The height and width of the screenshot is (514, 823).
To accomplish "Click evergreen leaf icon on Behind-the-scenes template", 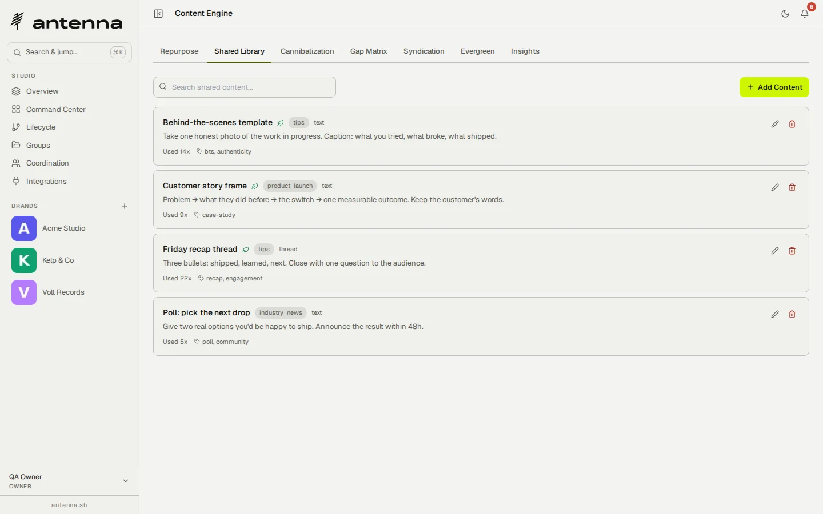I will coord(281,123).
